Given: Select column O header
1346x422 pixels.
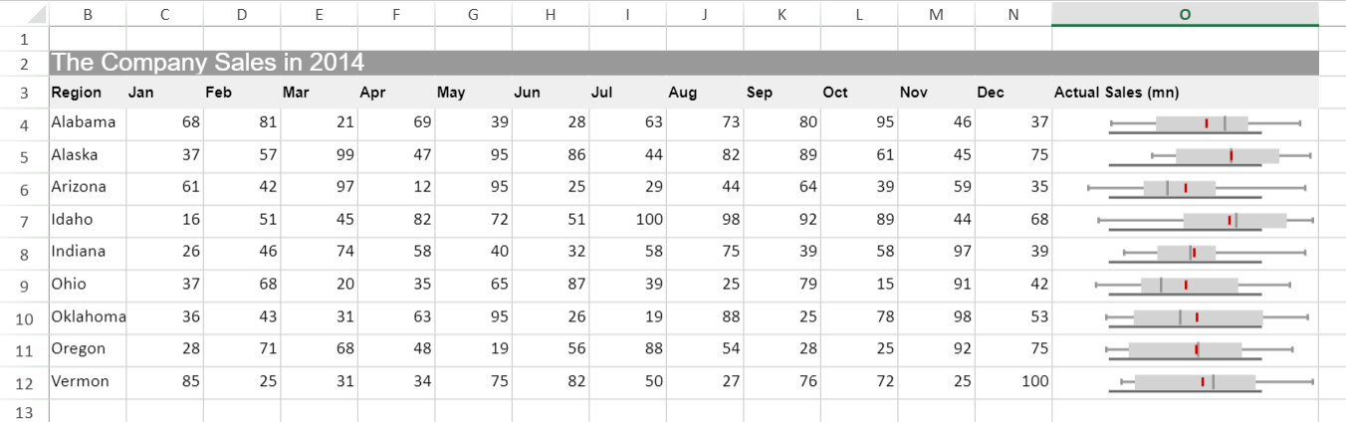Looking at the screenshot, I should point(1185,14).
